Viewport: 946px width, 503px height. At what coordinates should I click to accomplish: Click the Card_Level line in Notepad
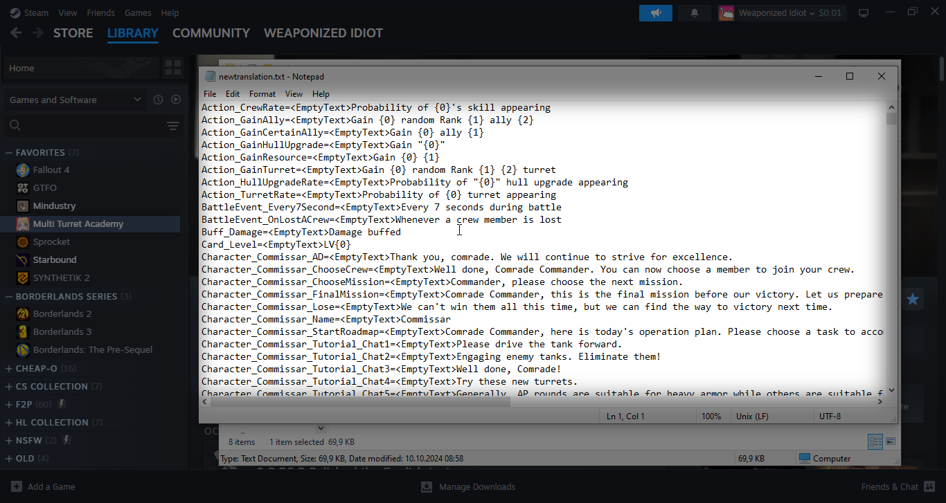276,244
